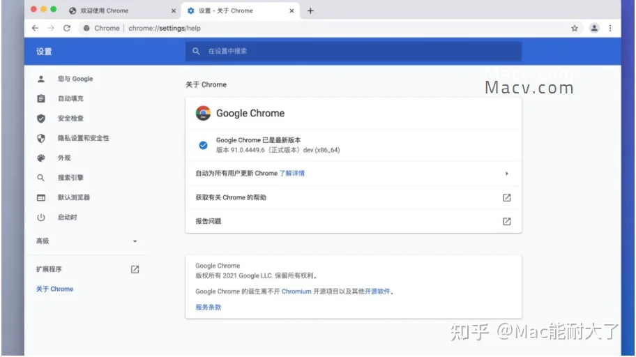Screen dimensions: 636x357
Task: Click the power icon beside 启动时
Action: [x=41, y=218]
